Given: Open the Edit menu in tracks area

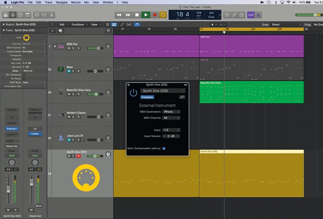Looking at the screenshot, I should pyautogui.click(x=63, y=24).
